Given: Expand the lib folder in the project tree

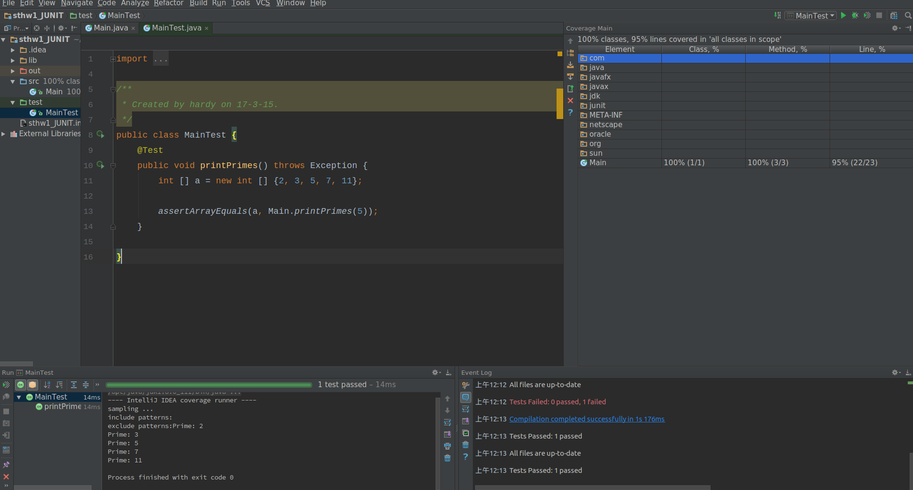Looking at the screenshot, I should (13, 60).
